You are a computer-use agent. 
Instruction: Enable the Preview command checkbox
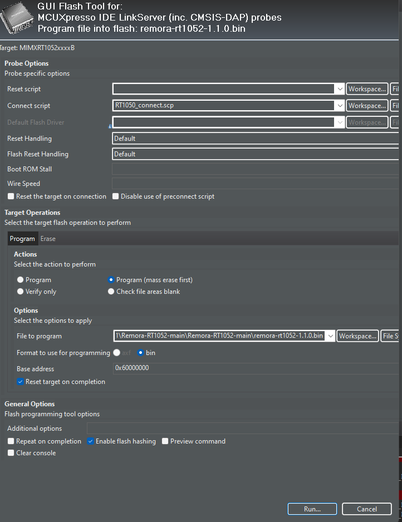point(165,441)
